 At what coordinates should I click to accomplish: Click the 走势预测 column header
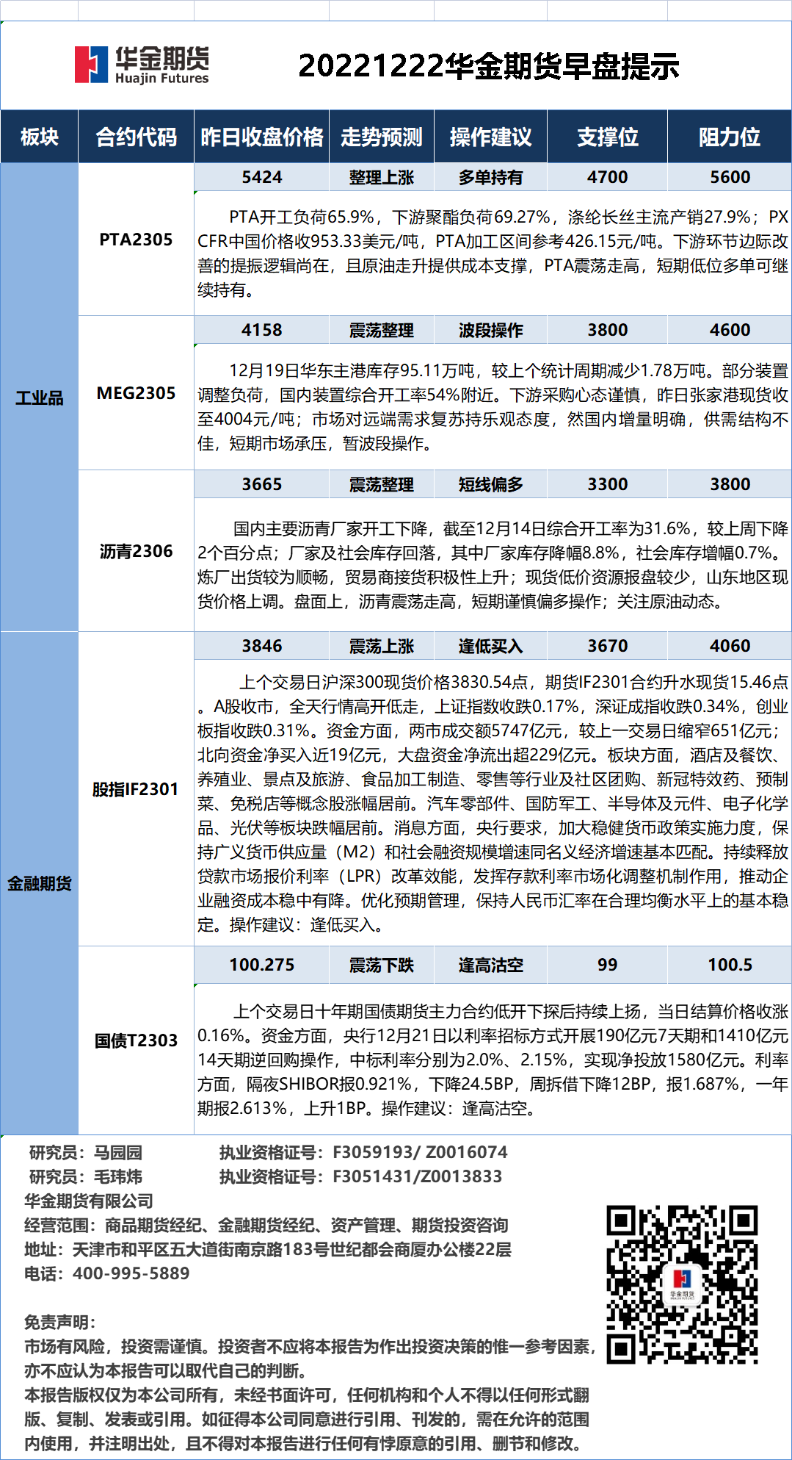(x=382, y=137)
